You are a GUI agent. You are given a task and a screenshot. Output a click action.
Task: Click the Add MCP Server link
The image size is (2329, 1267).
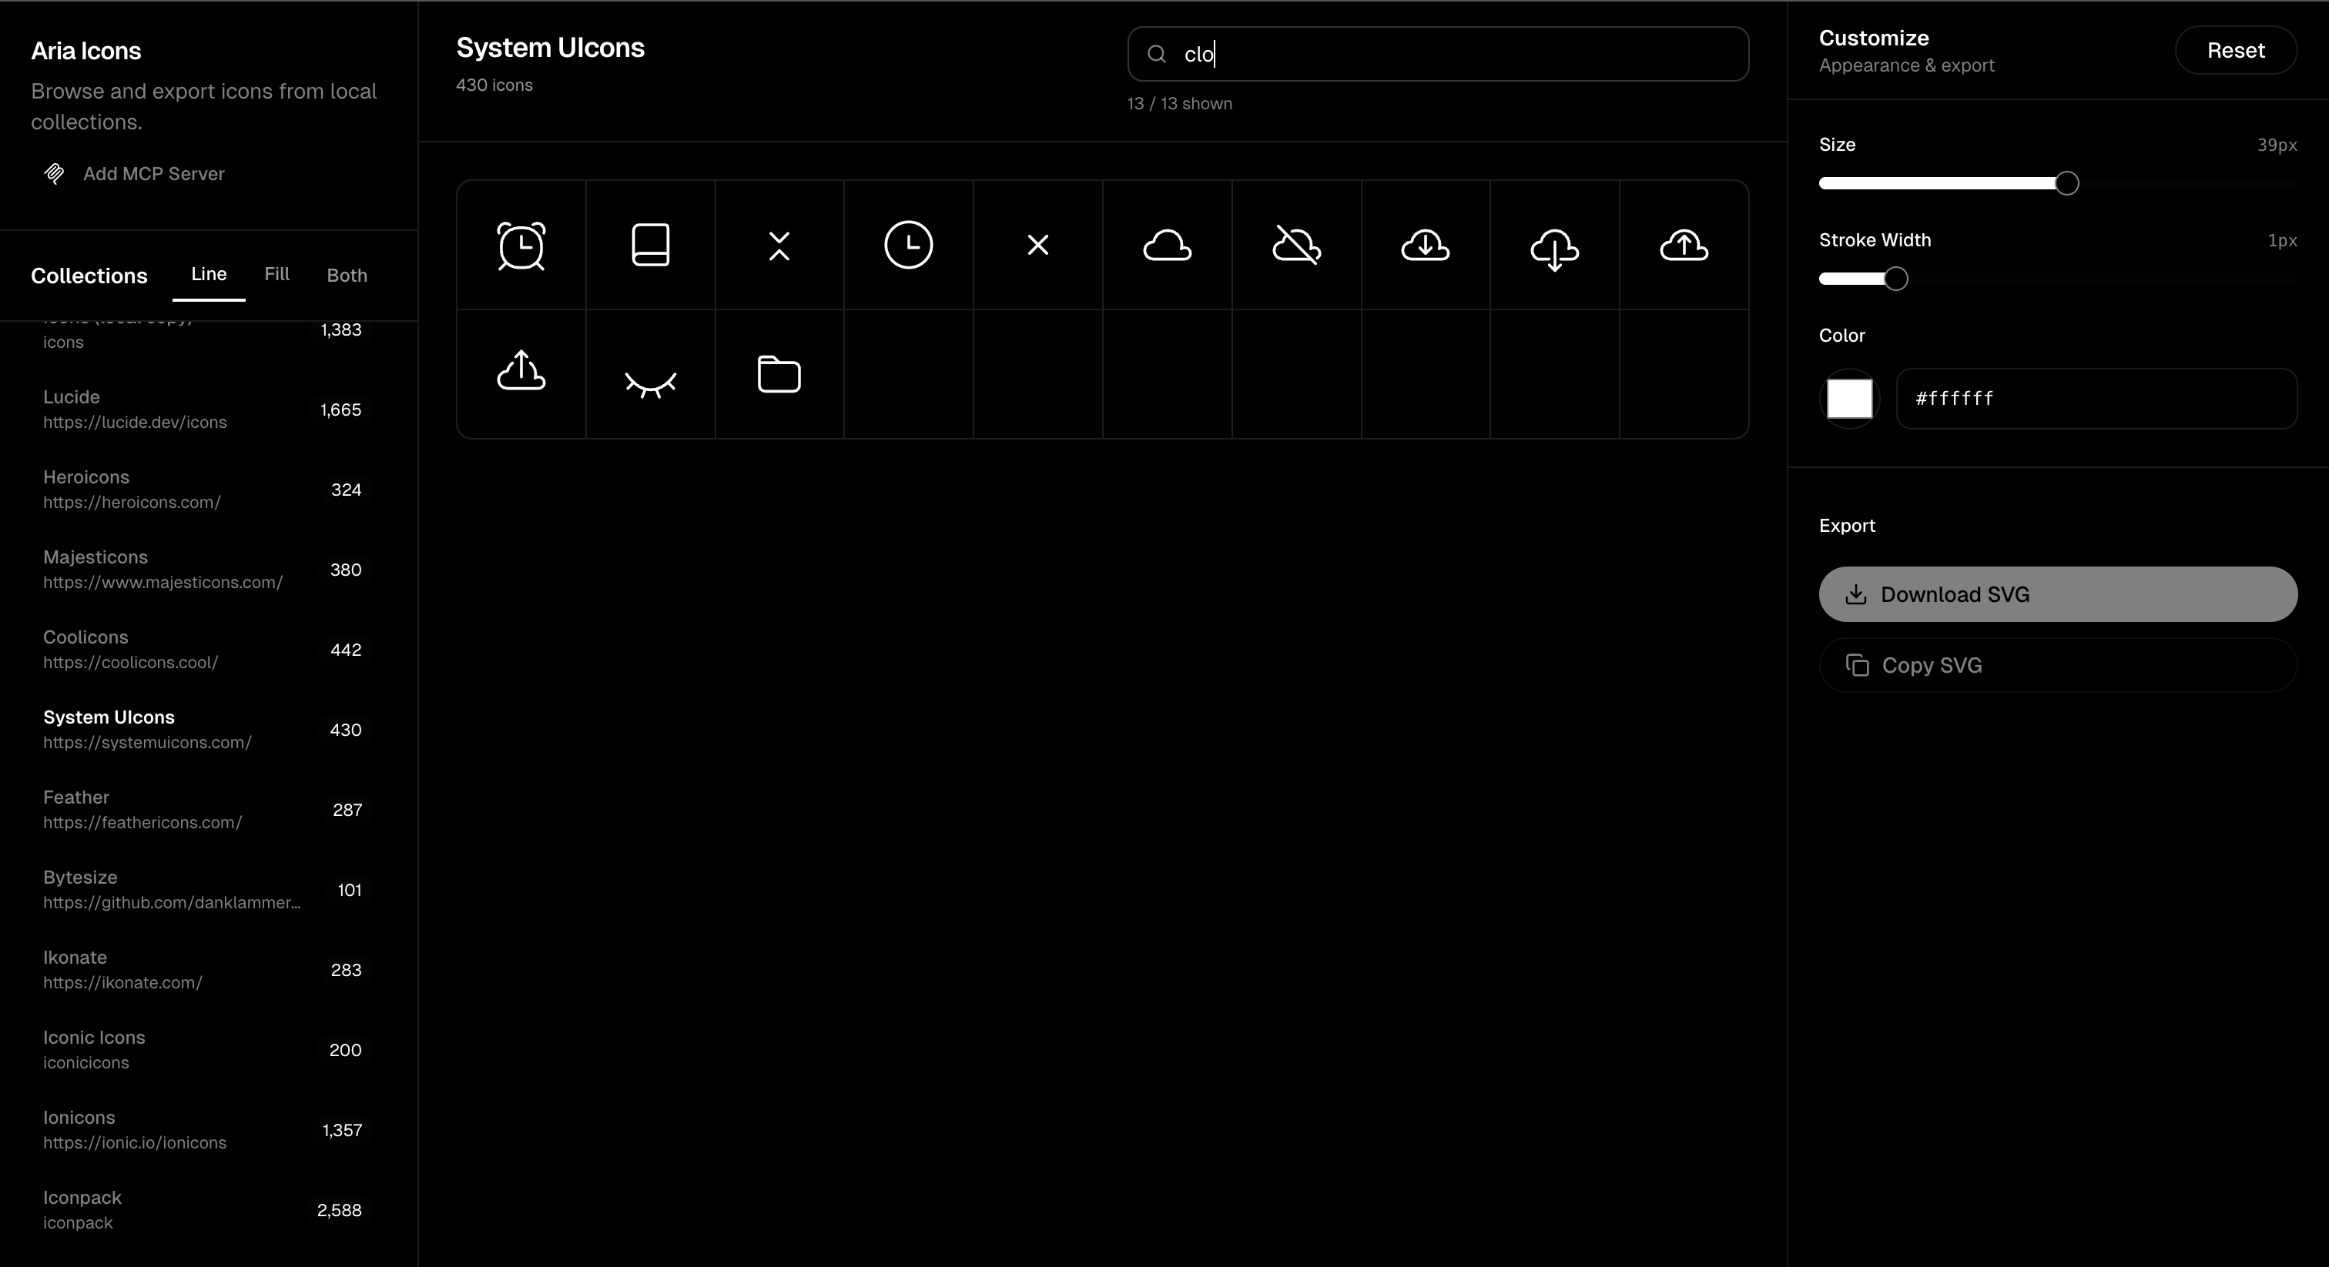click(152, 173)
